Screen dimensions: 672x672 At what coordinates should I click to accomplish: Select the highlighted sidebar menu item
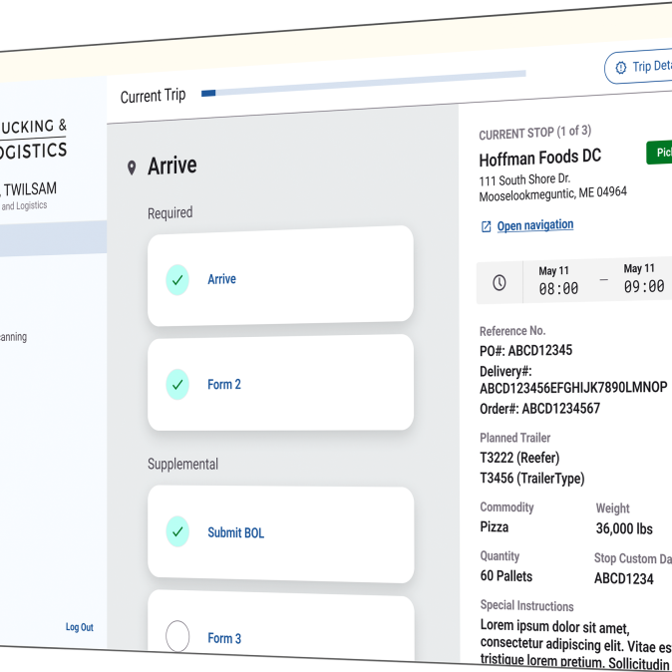coord(50,239)
